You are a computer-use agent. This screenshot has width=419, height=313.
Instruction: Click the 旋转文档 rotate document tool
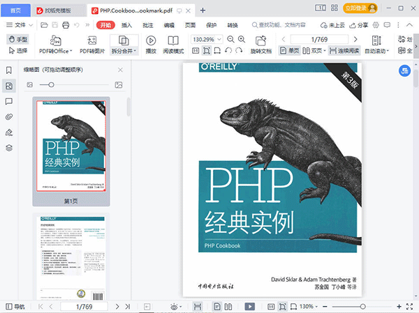(260, 45)
